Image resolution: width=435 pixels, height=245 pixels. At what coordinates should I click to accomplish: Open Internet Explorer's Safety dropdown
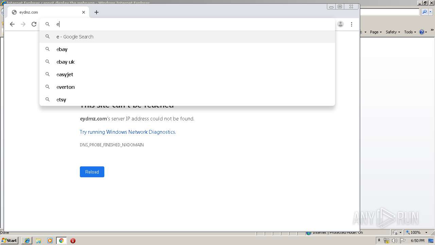393,32
